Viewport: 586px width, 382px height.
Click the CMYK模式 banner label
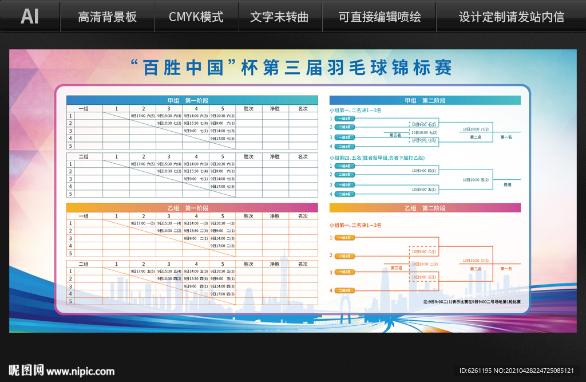pos(196,17)
